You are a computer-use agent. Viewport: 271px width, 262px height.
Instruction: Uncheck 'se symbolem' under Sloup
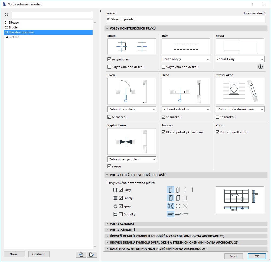[109, 59]
